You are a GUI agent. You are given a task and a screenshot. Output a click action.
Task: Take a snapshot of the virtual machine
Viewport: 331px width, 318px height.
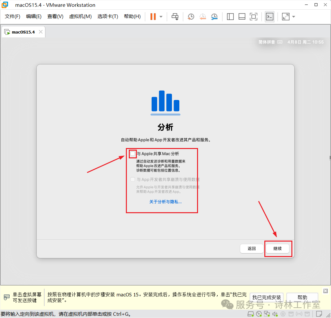[191, 16]
